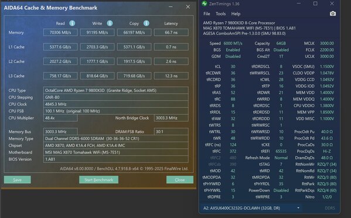Click the Memory Type Dual Channel DDR5-6000 field

point(116,138)
